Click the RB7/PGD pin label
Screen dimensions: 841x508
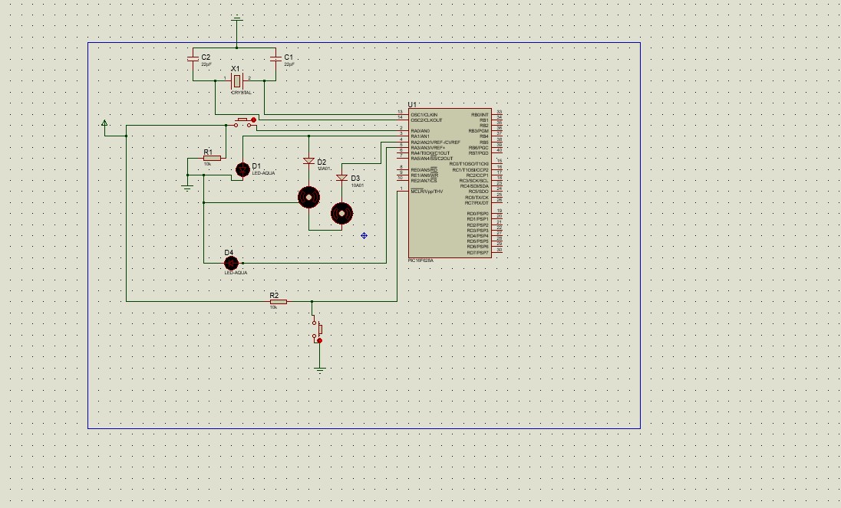(479, 153)
